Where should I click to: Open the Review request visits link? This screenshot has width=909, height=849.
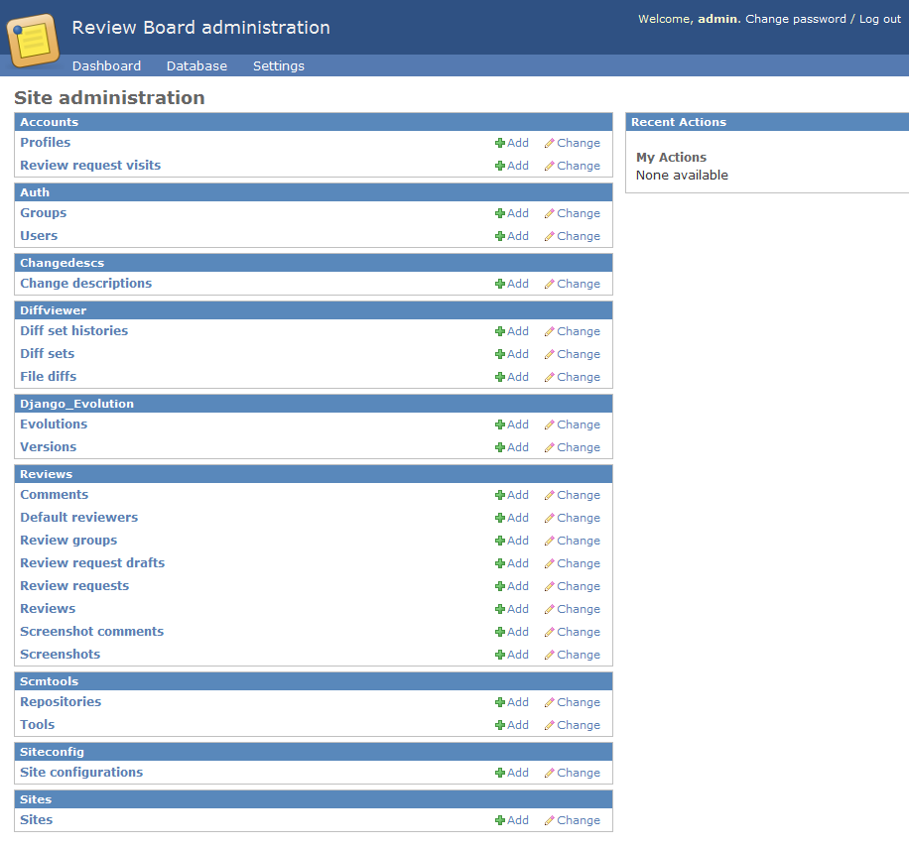(x=90, y=166)
